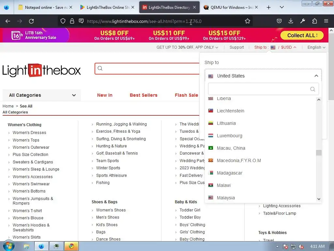Click the magnifier in the country search field

[x=312, y=89]
